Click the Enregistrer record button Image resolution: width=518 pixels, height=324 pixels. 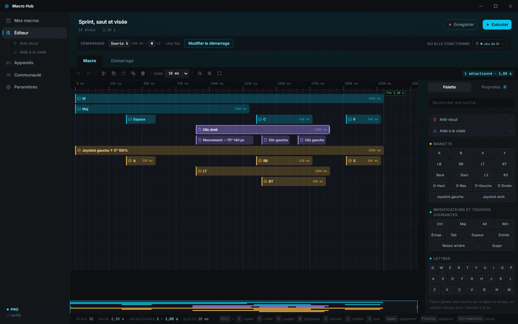coord(461,25)
